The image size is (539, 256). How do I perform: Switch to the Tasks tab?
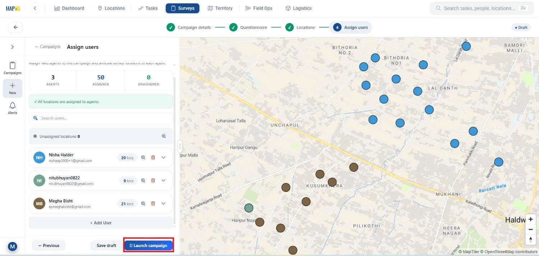(x=148, y=8)
